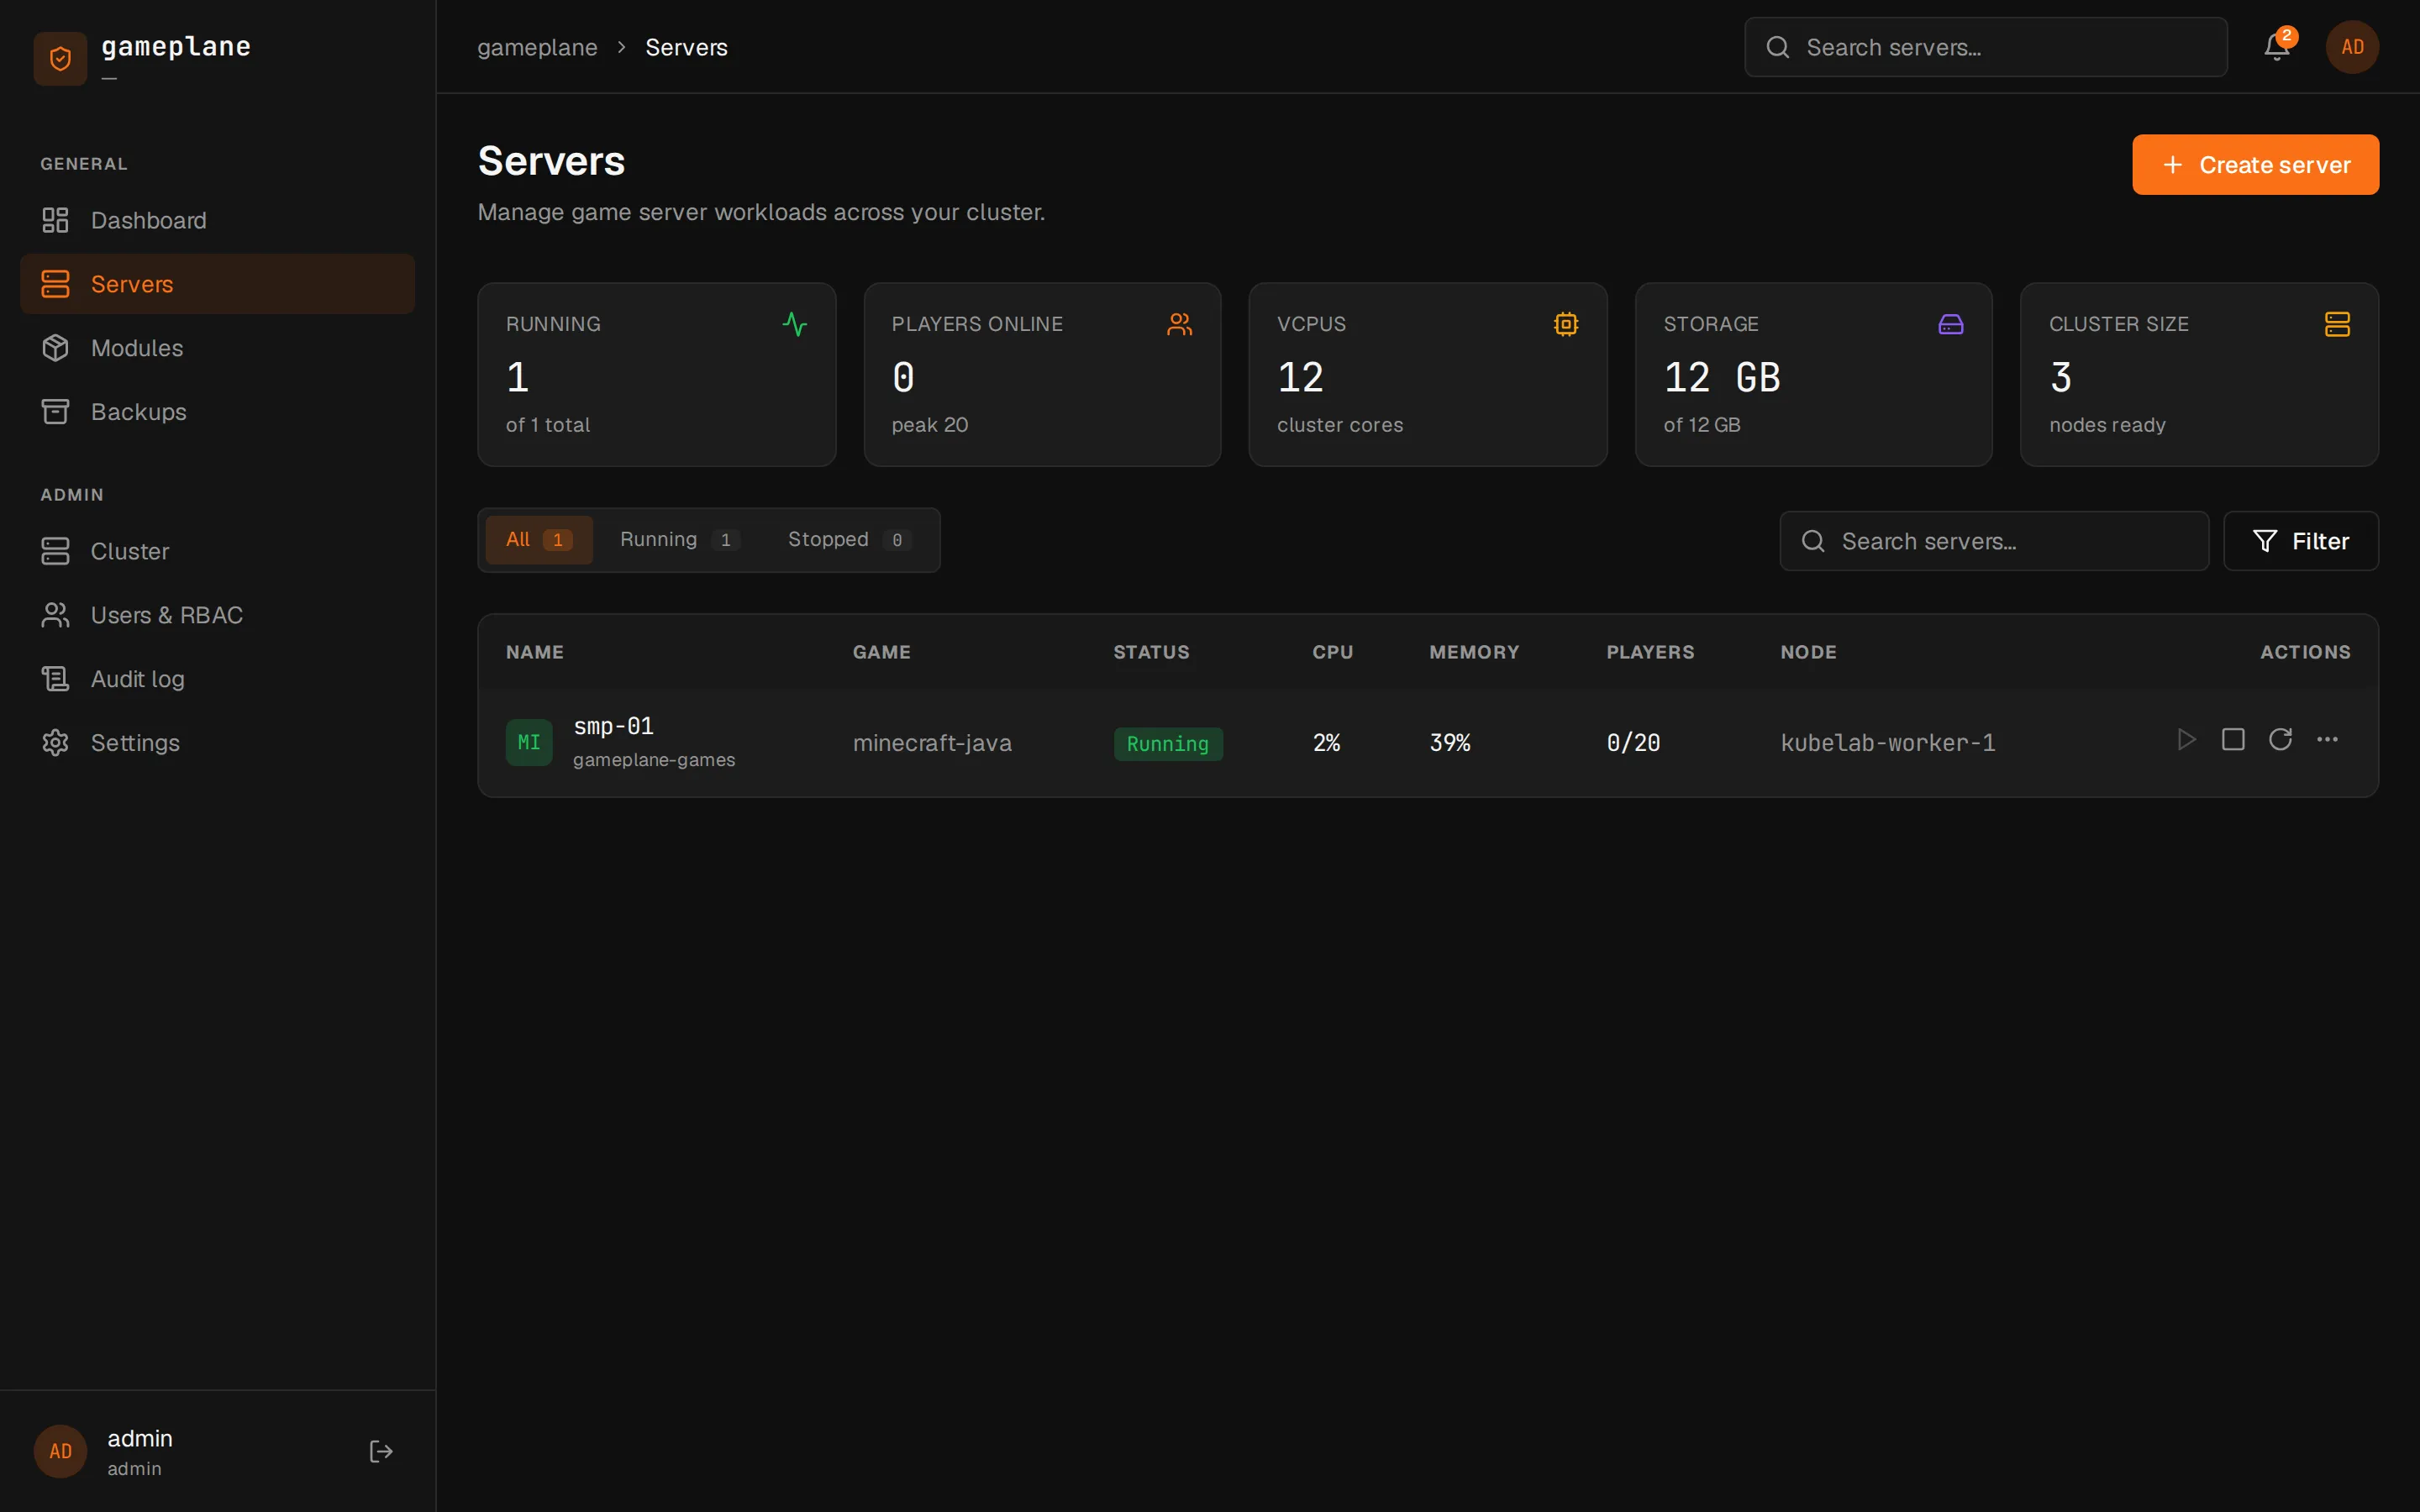Viewport: 2420px width, 1512px height.
Task: Click the CPU column header
Action: [x=1332, y=652]
